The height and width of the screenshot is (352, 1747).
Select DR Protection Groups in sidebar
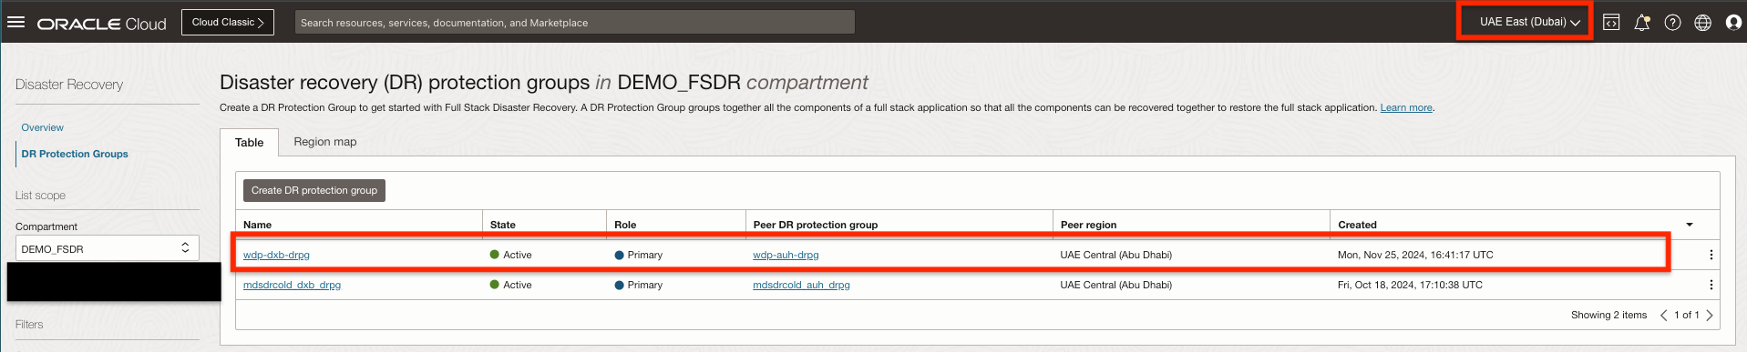[x=75, y=154]
